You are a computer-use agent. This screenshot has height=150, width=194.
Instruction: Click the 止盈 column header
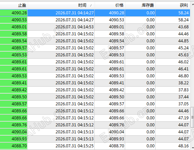coord(14,5)
